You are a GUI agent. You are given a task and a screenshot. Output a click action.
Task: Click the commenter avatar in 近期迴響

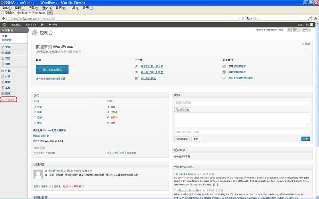[x=38, y=175]
